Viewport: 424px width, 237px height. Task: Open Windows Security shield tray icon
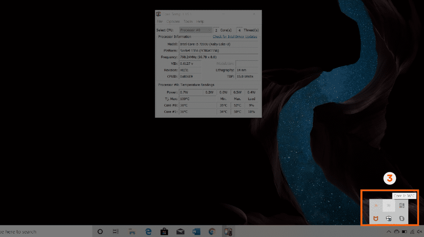(x=389, y=218)
